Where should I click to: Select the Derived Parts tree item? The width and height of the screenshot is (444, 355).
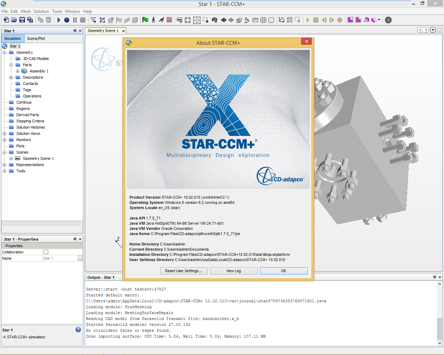pos(27,115)
